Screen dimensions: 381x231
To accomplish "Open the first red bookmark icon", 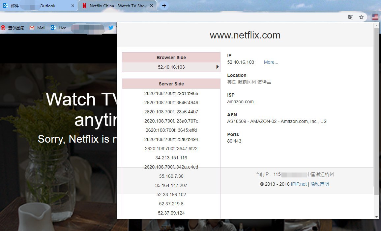I will 13,28.
